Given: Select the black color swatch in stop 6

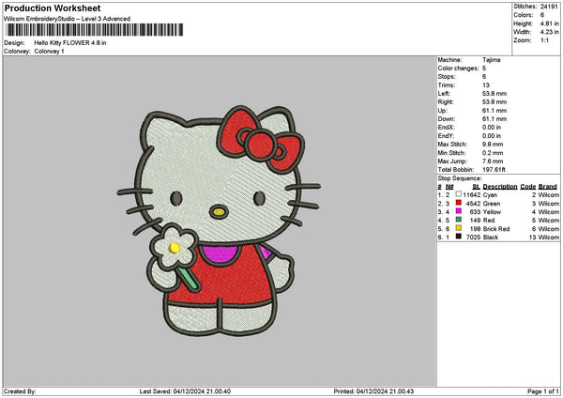Looking at the screenshot, I should click(459, 237).
